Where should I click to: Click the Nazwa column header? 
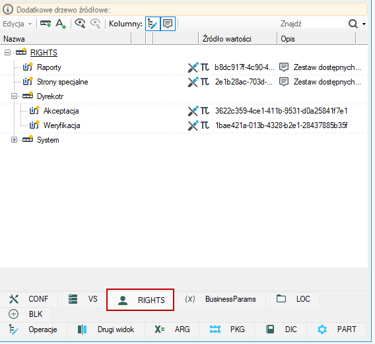click(x=65, y=39)
